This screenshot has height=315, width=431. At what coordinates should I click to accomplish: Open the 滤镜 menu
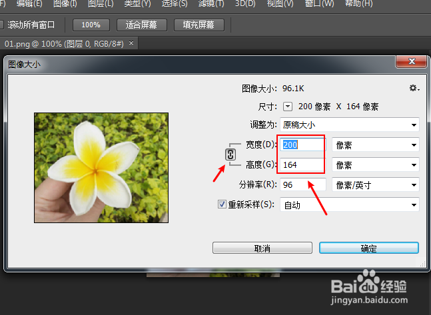(211, 3)
